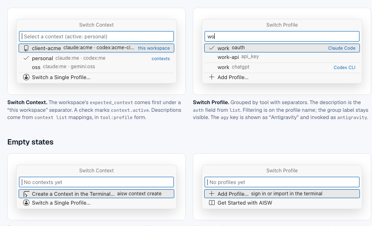Click claude:acme · codex:acme-ci... description text
Screen dimensions: 372x226
click(x=99, y=48)
